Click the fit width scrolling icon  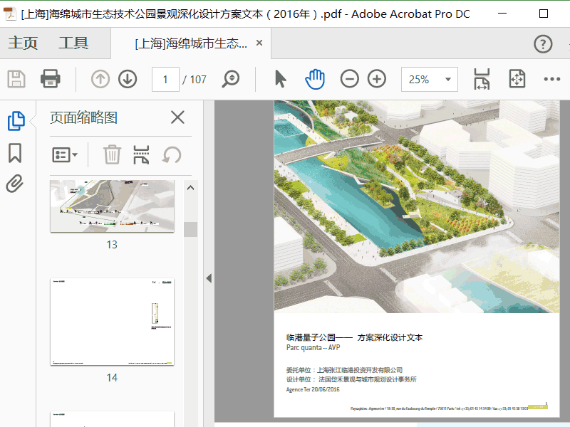click(482, 79)
